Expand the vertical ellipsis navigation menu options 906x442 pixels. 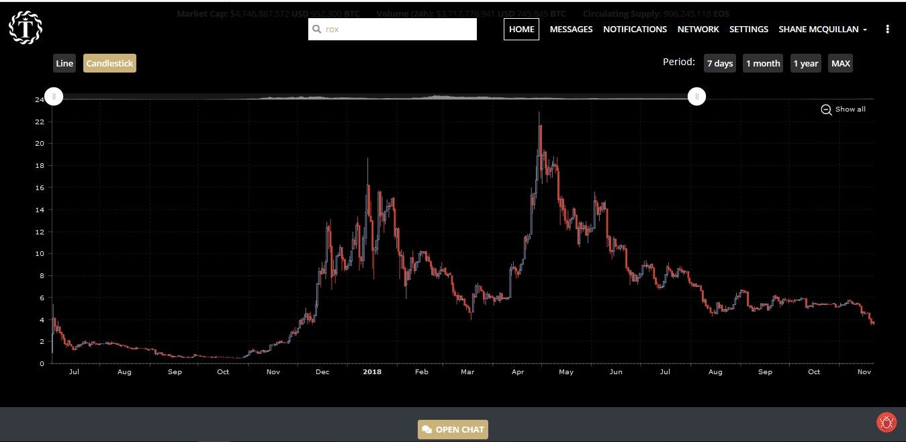click(x=888, y=29)
